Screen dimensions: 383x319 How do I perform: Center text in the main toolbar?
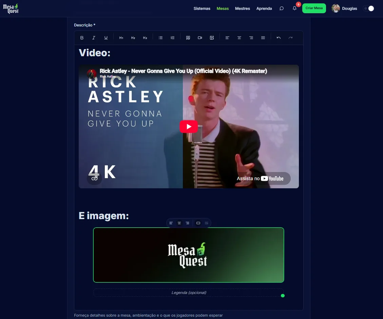pos(239,38)
